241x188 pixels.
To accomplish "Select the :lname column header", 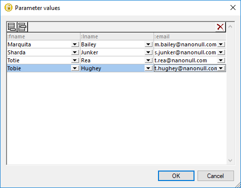I will [117, 36].
